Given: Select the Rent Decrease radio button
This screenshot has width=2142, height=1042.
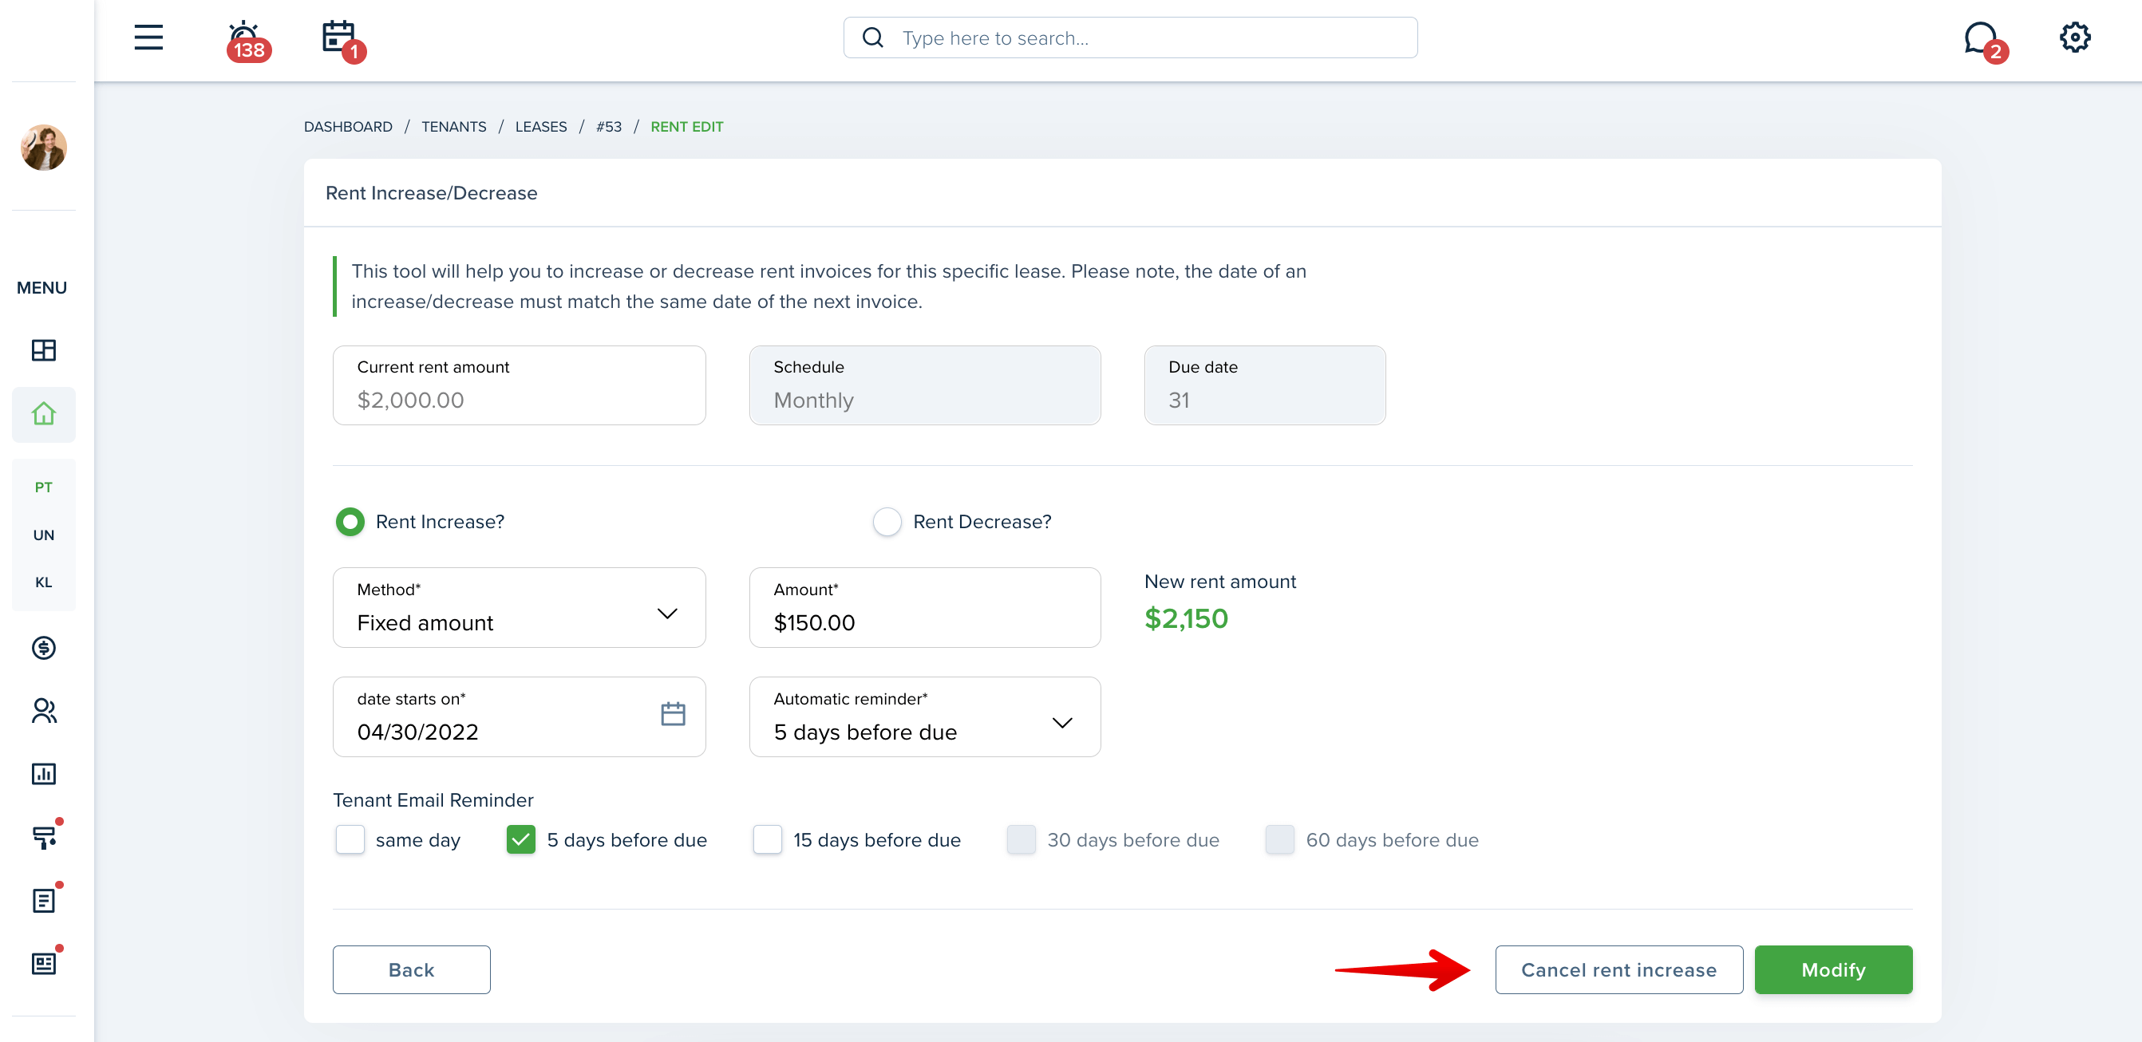Looking at the screenshot, I should pos(887,522).
